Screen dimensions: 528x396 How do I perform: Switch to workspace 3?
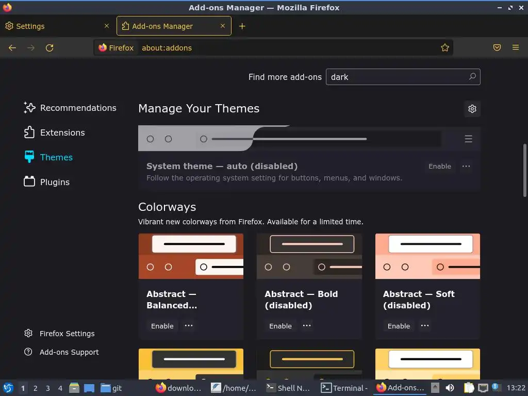pos(48,388)
